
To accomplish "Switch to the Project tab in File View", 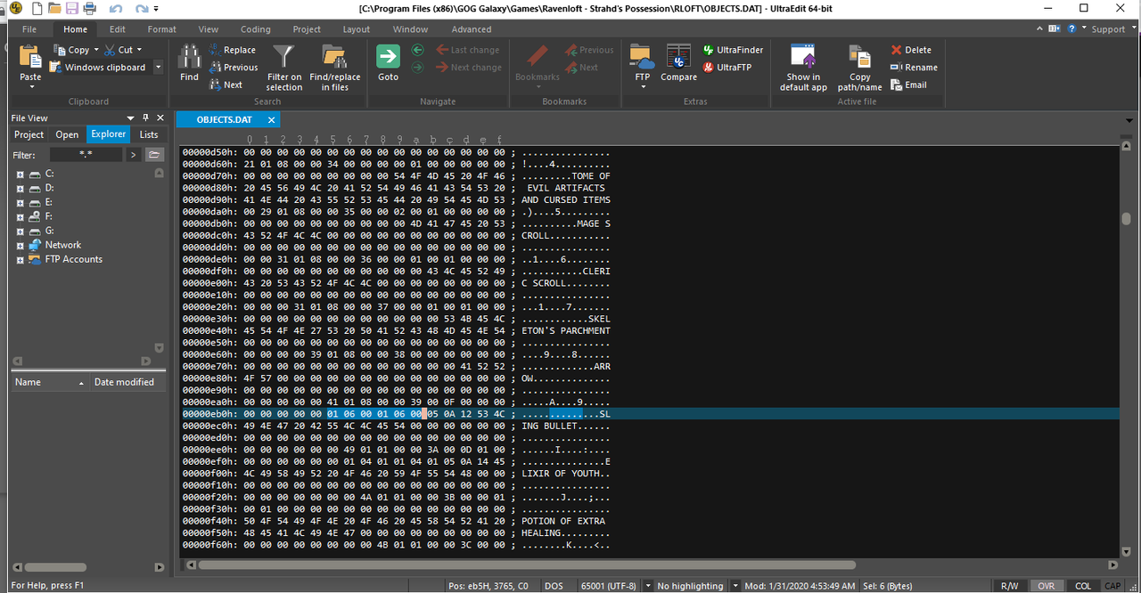I will point(29,134).
